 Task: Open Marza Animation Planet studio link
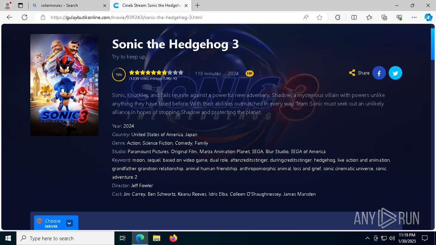[224, 151]
